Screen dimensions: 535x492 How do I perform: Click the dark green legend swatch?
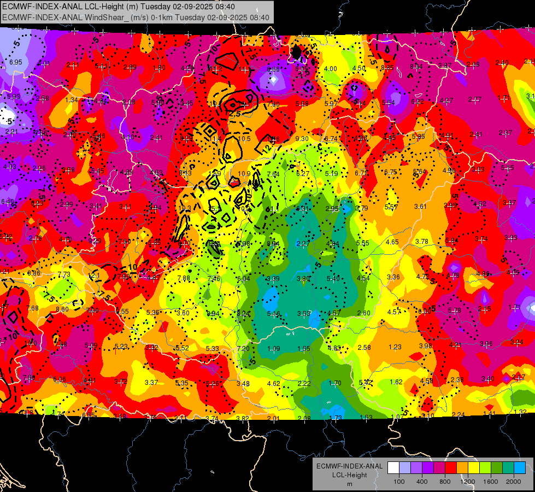496,468
